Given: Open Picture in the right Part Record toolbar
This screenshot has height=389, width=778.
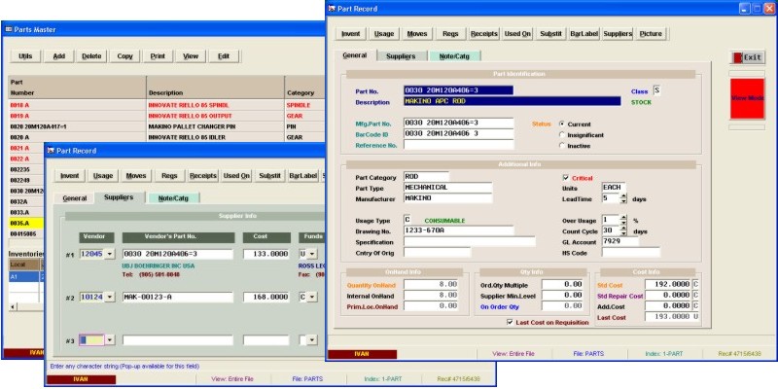Looking at the screenshot, I should point(651,33).
